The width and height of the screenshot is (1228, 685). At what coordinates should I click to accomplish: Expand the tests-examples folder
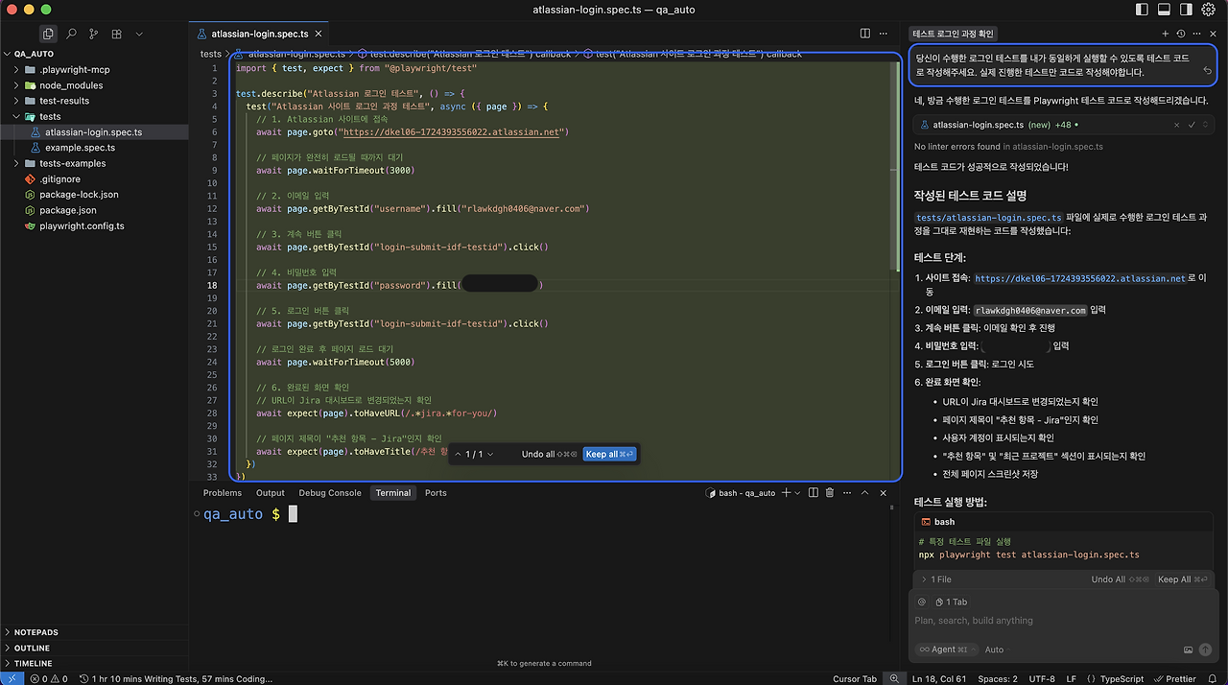(94, 163)
